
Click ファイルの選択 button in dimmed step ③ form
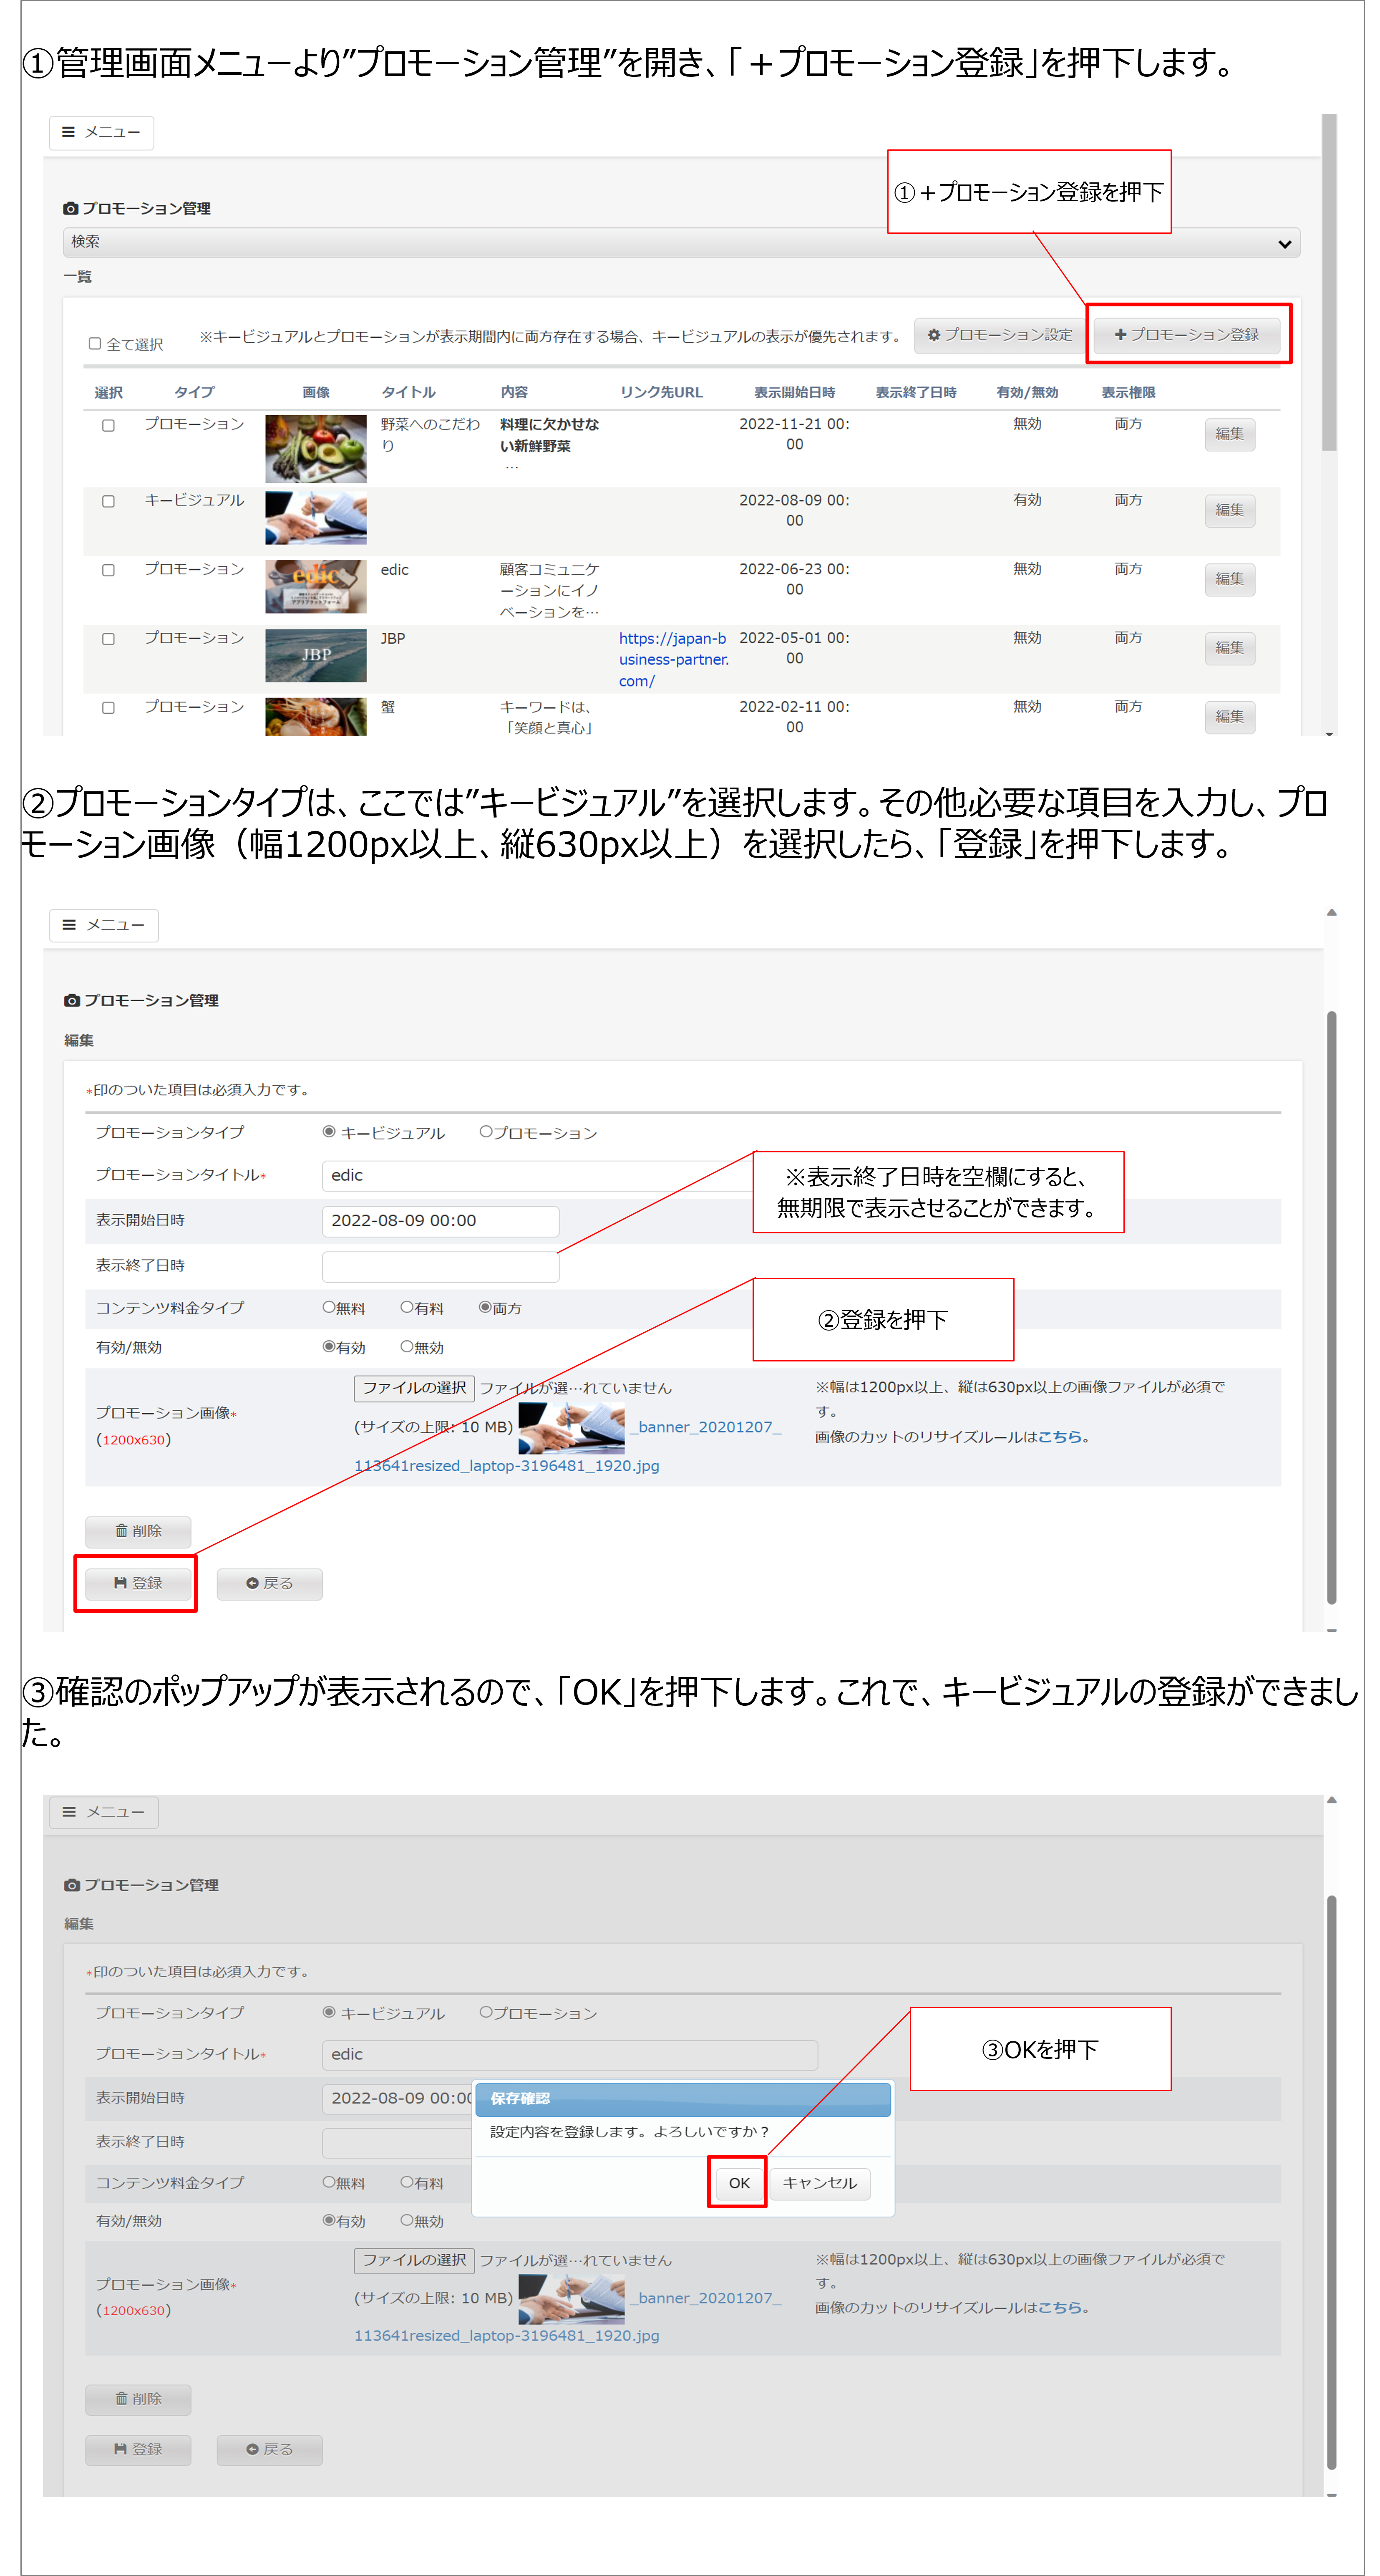(414, 2261)
